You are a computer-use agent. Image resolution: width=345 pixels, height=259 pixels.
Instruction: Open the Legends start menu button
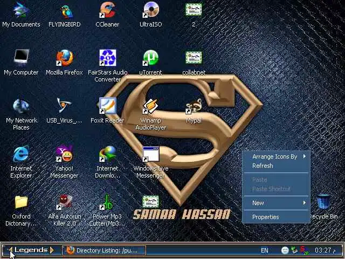point(31,250)
